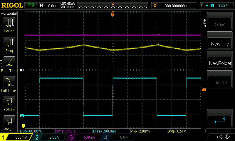This screenshot has width=235, height=141.
Task: Select the Freq measurement icon
Action: pos(9,44)
